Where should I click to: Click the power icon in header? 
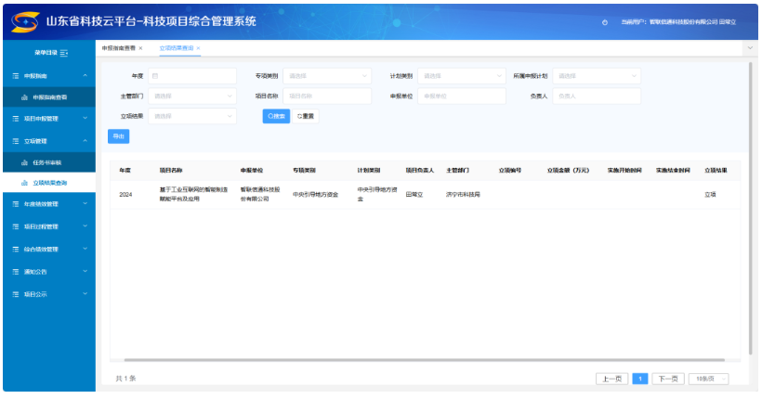click(605, 21)
